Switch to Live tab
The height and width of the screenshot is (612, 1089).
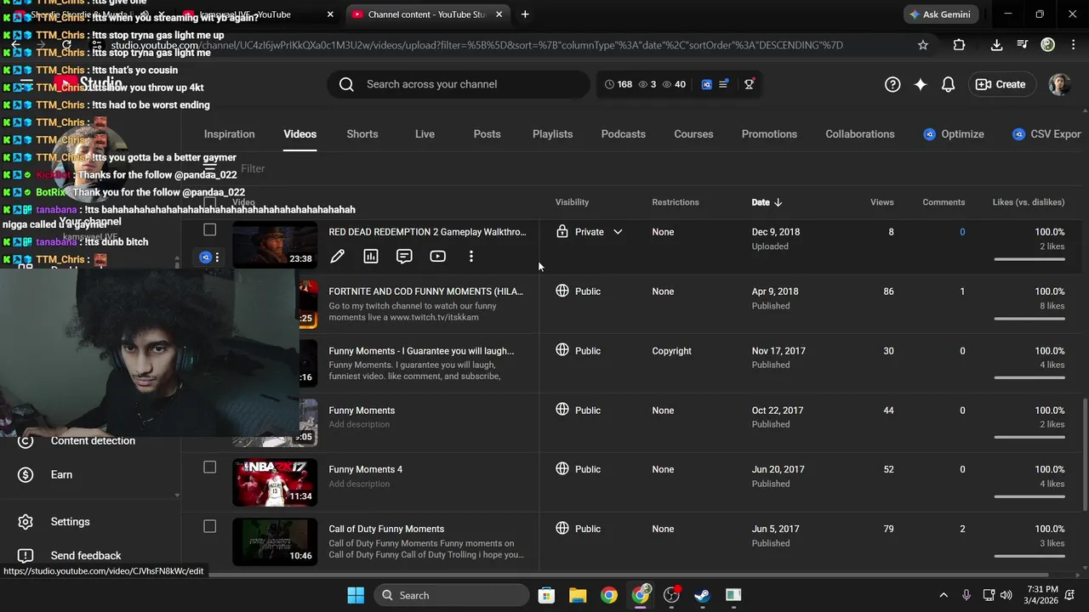point(425,134)
